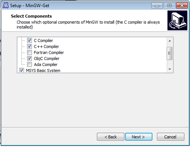
Task: Click the installer computer graphic icon
Action: (x=177, y=20)
